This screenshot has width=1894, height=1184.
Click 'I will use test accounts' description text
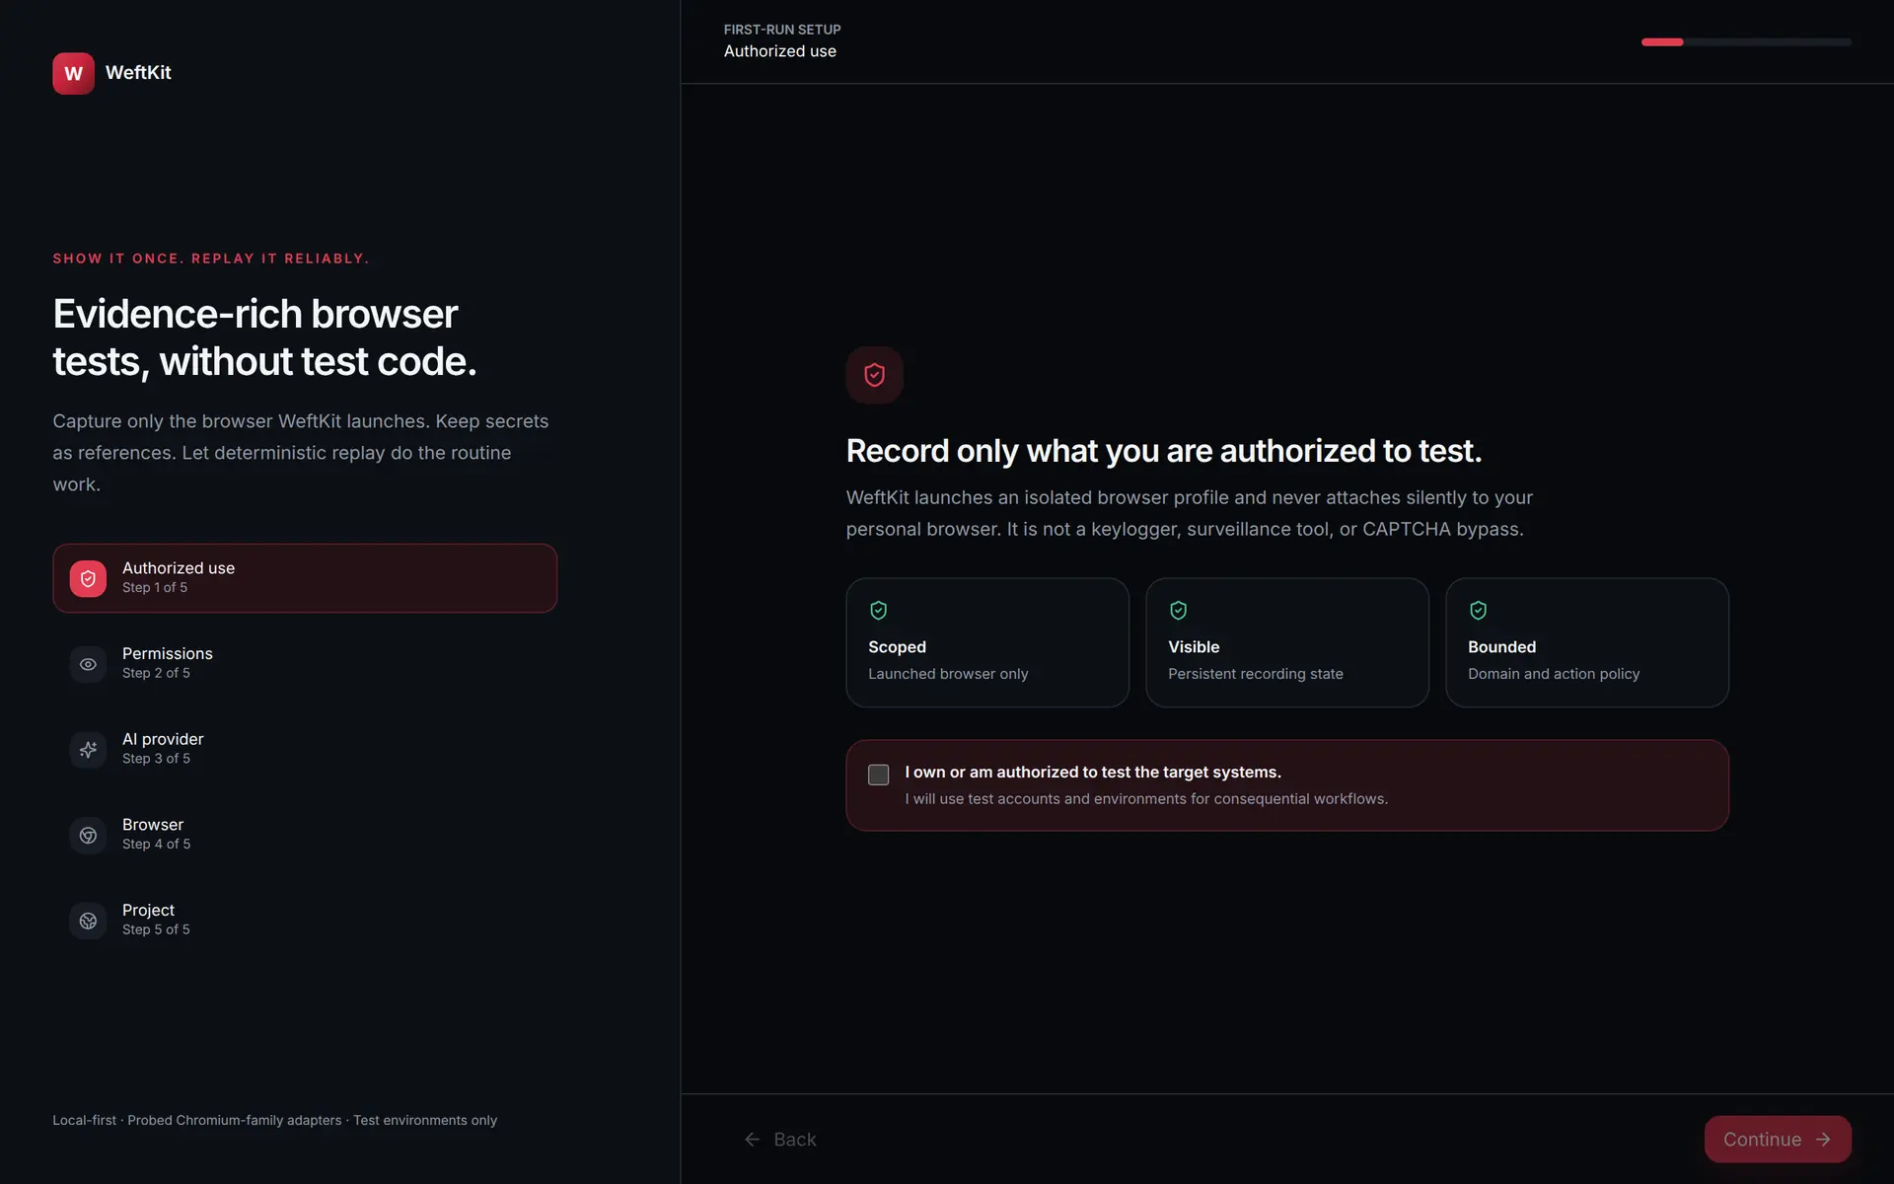[x=1146, y=799]
